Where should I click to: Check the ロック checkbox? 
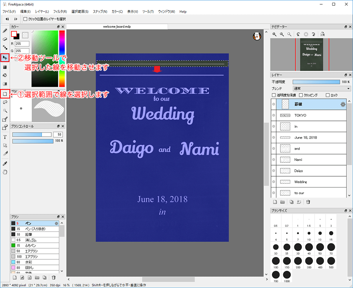click(328, 95)
